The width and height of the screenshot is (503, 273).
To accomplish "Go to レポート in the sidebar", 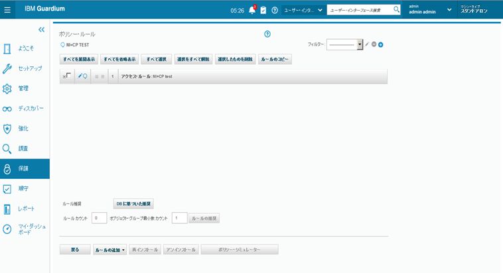I will point(27,209).
